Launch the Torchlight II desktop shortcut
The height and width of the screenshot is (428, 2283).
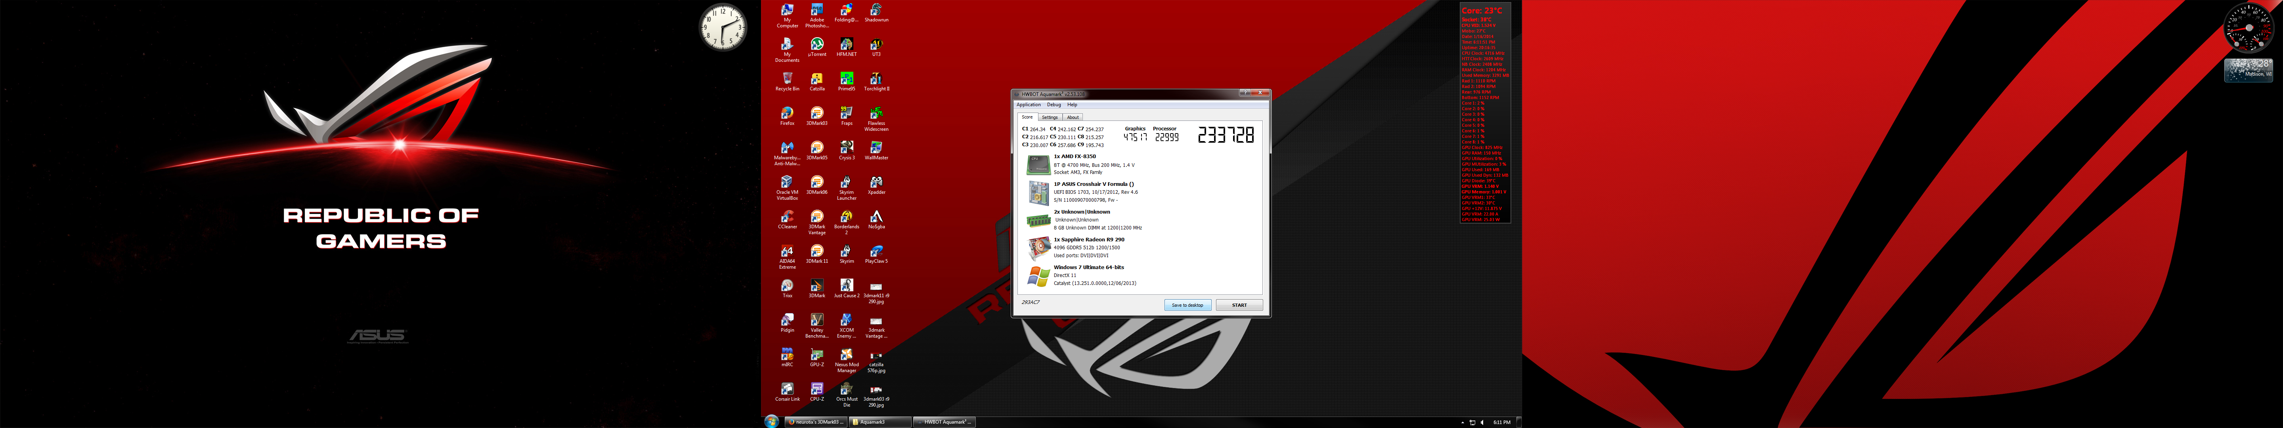pyautogui.click(x=876, y=82)
